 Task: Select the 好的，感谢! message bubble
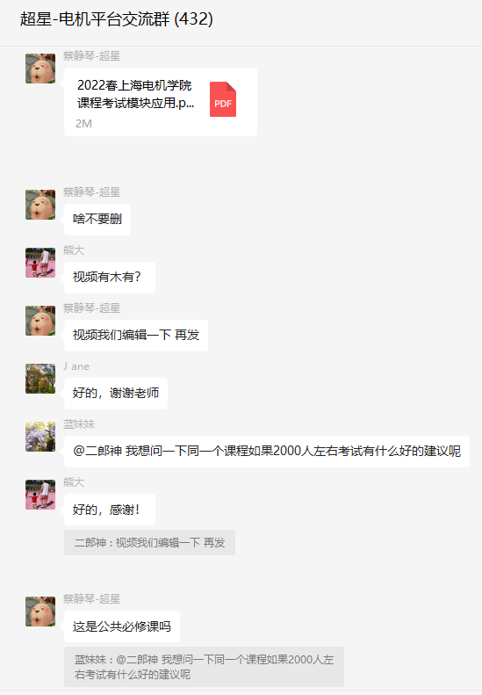point(110,510)
